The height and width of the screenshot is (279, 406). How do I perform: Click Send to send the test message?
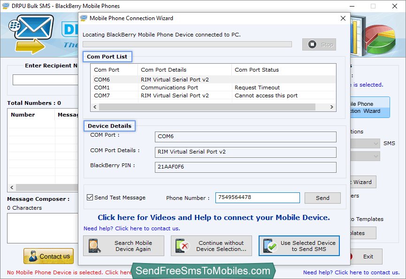click(322, 198)
